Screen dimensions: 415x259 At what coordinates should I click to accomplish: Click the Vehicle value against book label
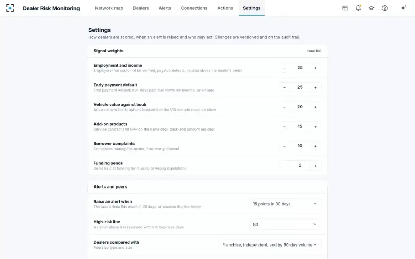click(120, 104)
